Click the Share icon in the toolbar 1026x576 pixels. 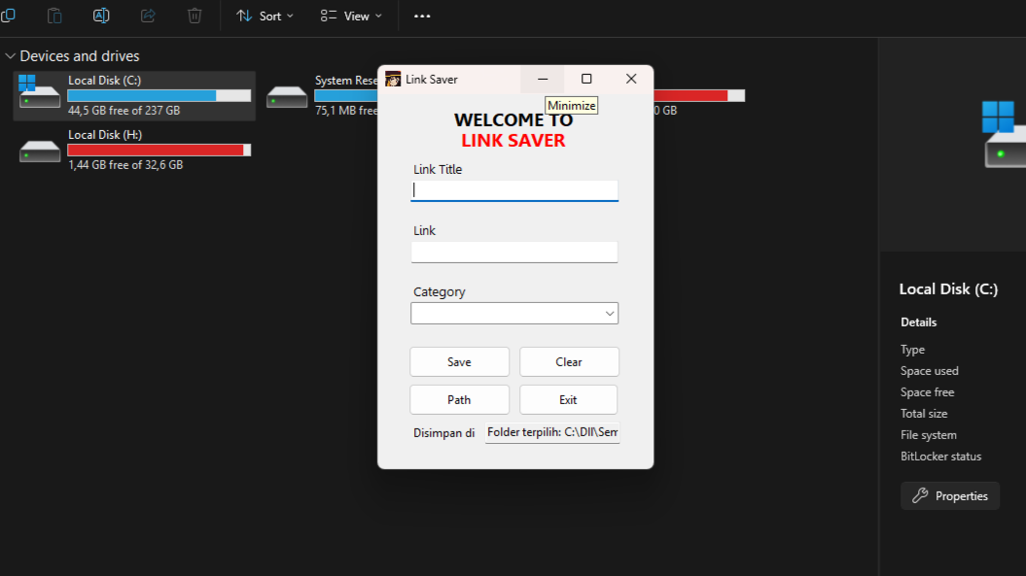point(148,16)
